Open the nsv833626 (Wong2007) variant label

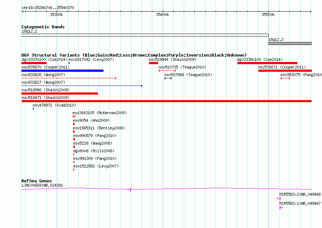[x=43, y=75]
